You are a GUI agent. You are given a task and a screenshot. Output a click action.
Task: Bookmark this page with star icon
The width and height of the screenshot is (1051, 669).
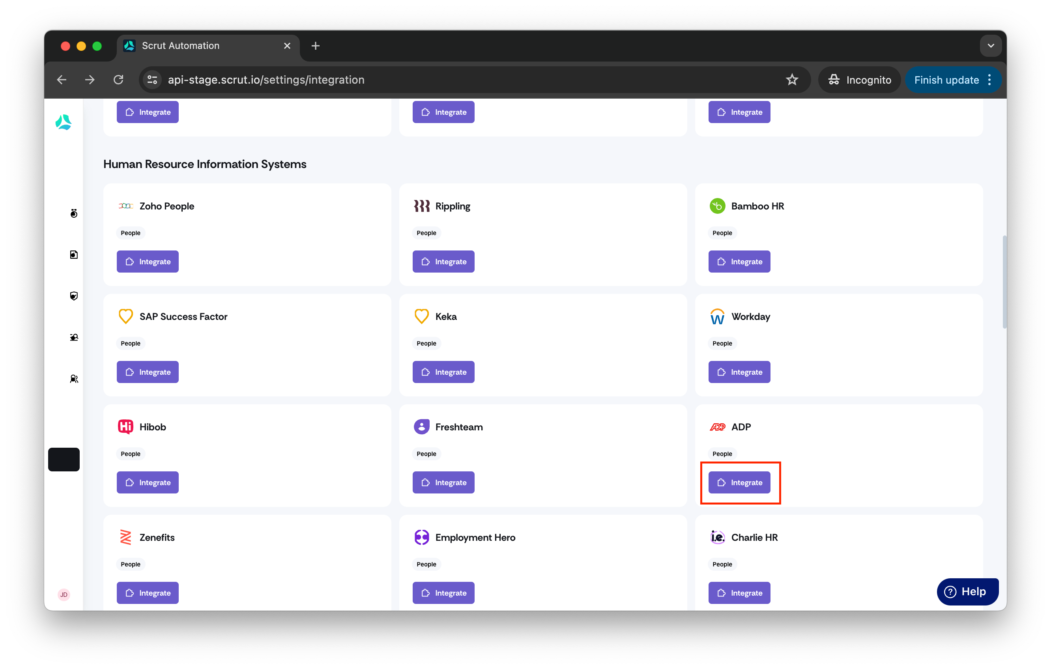792,80
